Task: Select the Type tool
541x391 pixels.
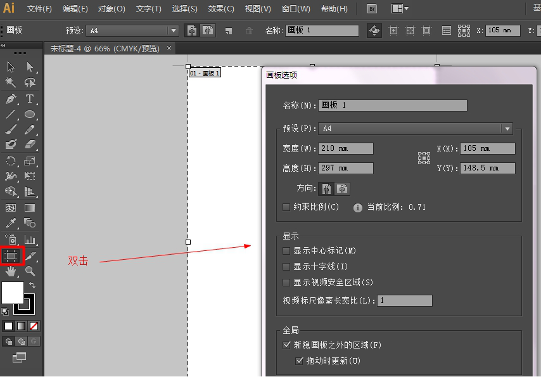Action: point(29,98)
